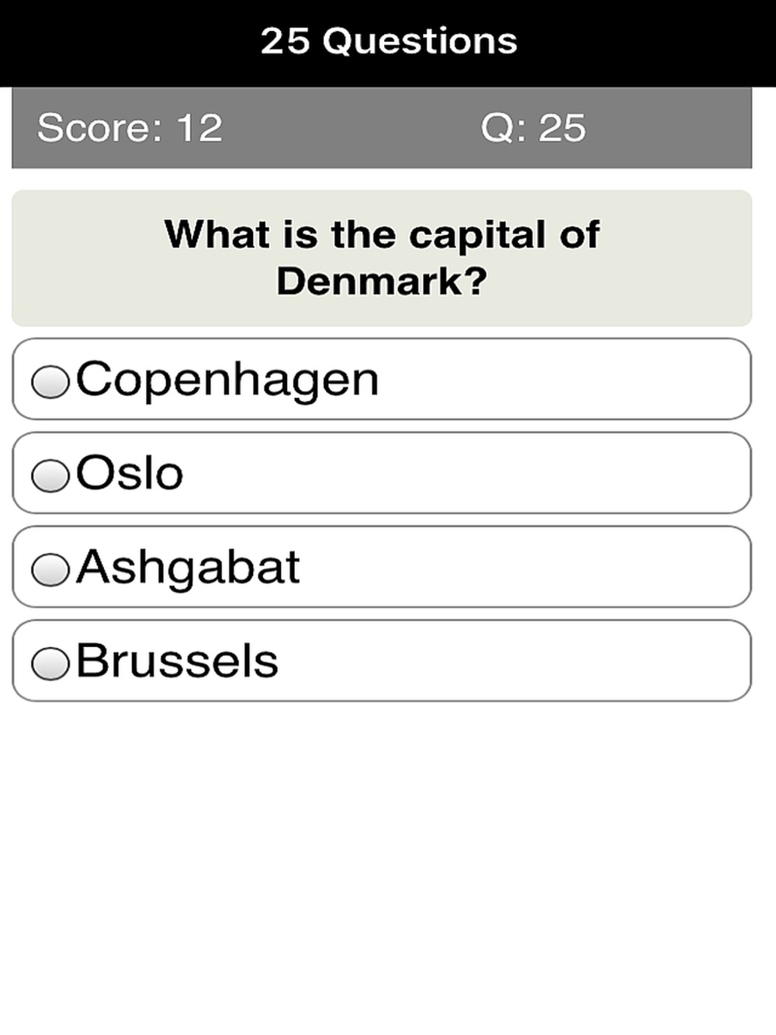Choose the answer text Oslo

tap(130, 472)
